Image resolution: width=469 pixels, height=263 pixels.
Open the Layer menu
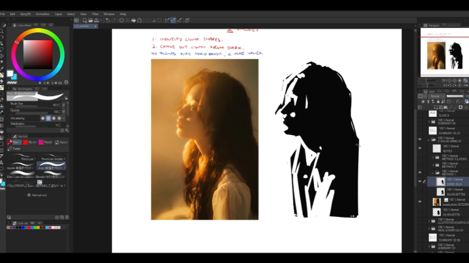59,14
